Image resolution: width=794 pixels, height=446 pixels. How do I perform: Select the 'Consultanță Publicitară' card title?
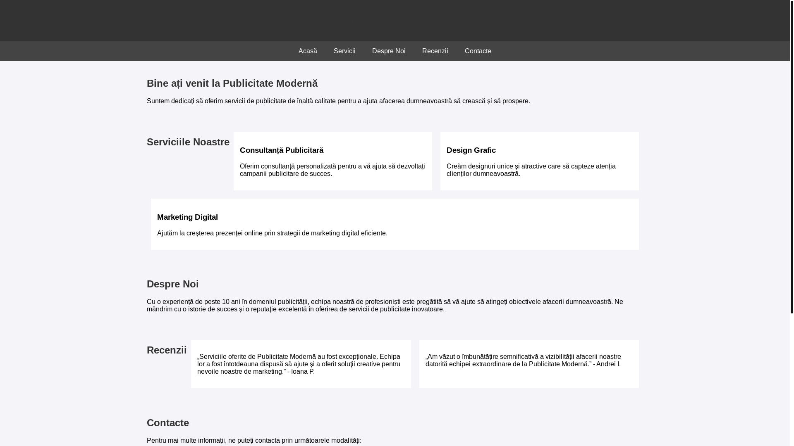(x=282, y=150)
